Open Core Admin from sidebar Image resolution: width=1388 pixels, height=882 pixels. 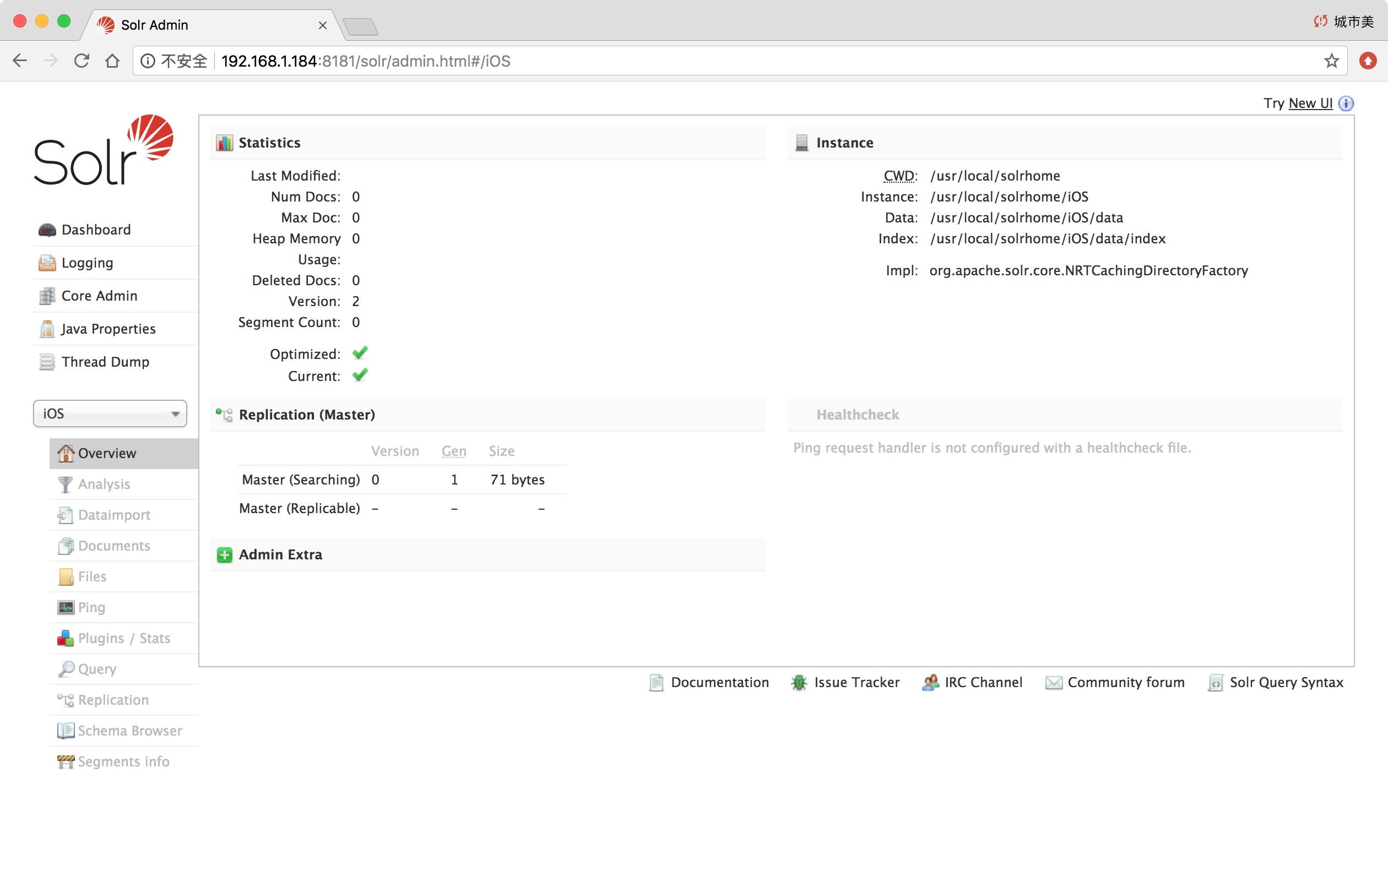pyautogui.click(x=99, y=296)
